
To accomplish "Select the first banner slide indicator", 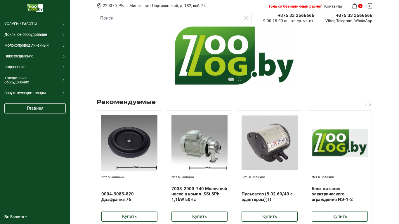I will pyautogui.click(x=231, y=79).
